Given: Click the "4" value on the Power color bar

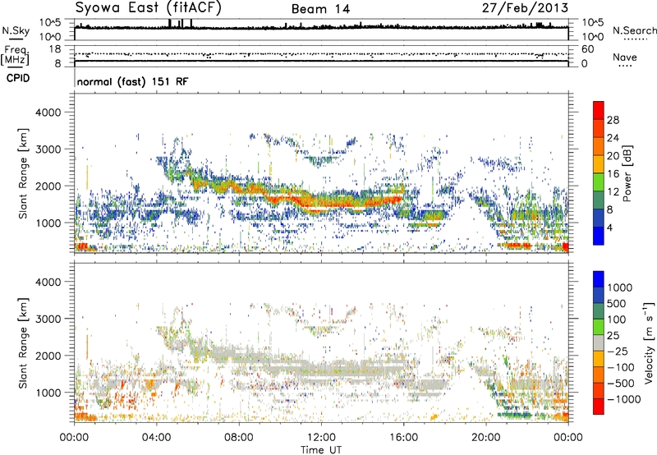Looking at the screenshot, I should (609, 227).
